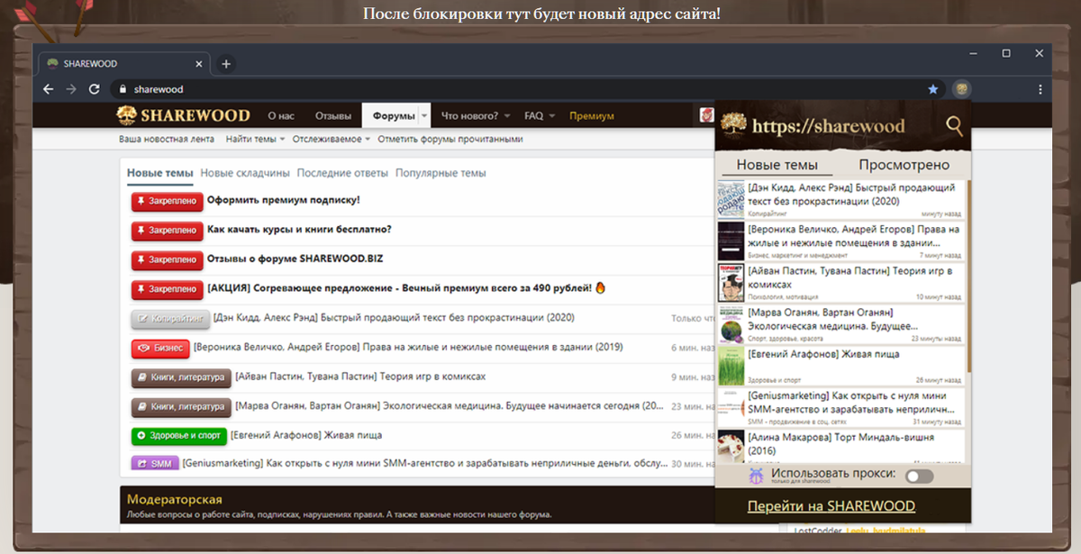Expand the Форумы dropdown arrow
The height and width of the screenshot is (554, 1081).
[x=424, y=116]
